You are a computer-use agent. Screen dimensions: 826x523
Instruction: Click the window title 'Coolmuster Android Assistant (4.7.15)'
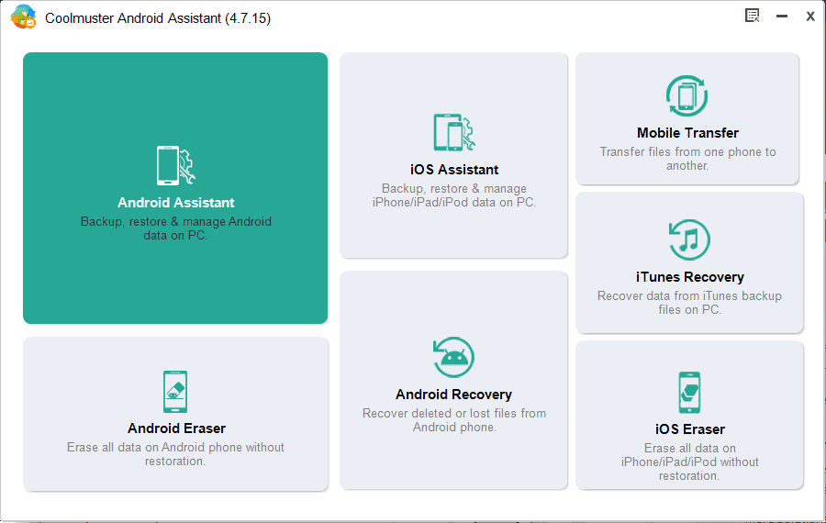[x=158, y=18]
